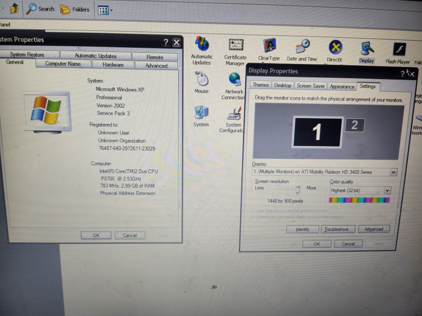Open the Flash Player icon

click(x=398, y=53)
